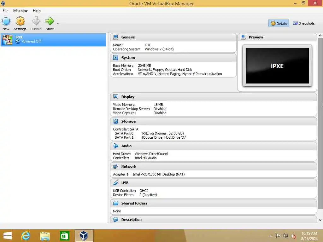323x242 pixels.
Task: Click the 'Powered Off' status text
Action: click(x=31, y=41)
